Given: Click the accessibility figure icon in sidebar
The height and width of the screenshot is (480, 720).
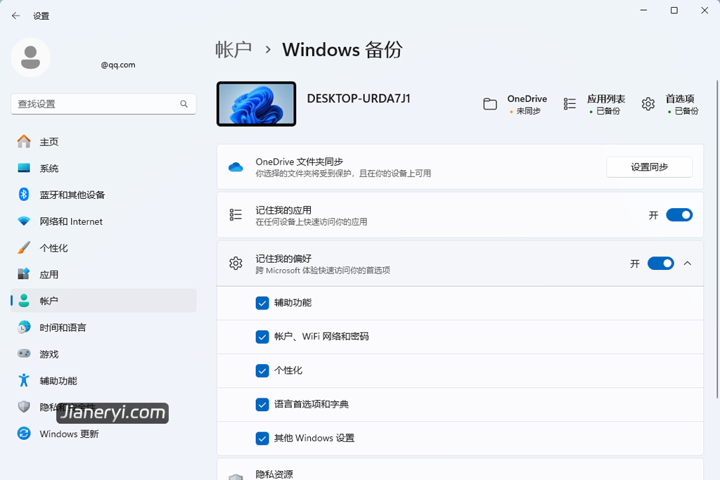Looking at the screenshot, I should [x=24, y=380].
